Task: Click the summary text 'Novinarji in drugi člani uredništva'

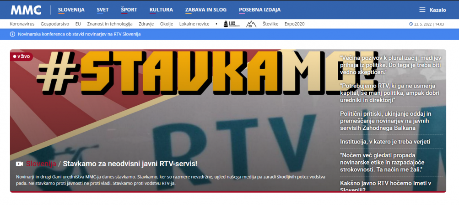Action: point(170,180)
